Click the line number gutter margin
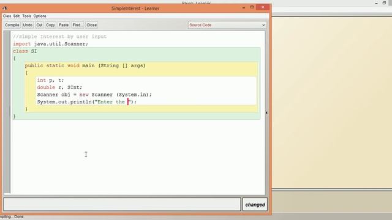Viewport: 392px width, 220px height. point(7,112)
